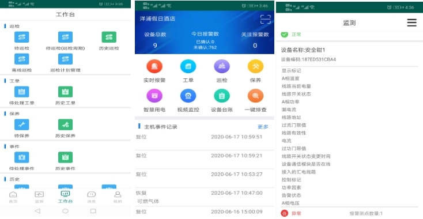Open the 2020-06-17 10:59:51 复位 event record
The height and width of the screenshot is (219, 423).
point(205,141)
